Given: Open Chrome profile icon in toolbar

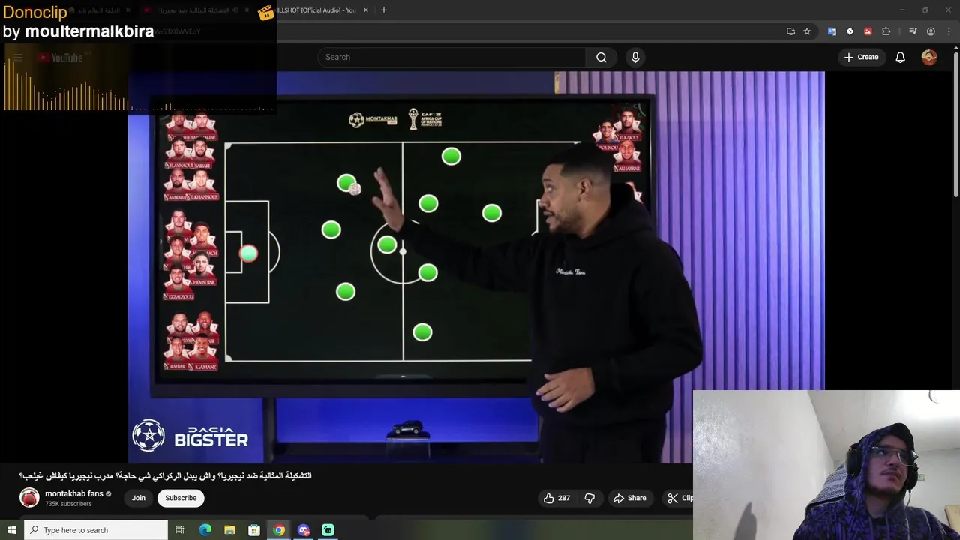Looking at the screenshot, I should click(x=931, y=31).
